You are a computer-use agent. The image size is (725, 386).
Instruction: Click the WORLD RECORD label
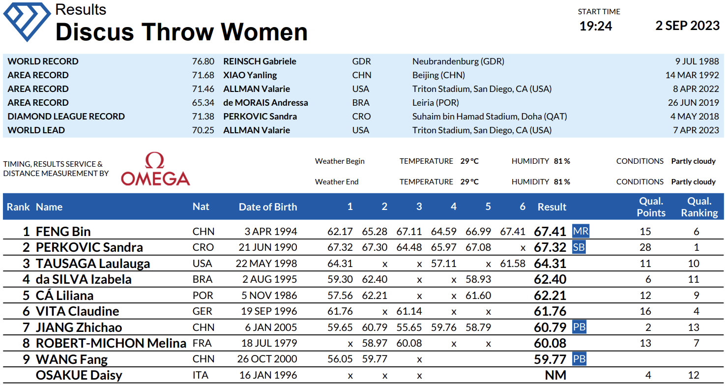point(43,61)
